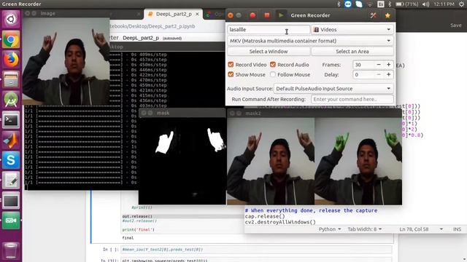Click the Delay value field showing 0
The height and width of the screenshot is (262, 467).
363,74
